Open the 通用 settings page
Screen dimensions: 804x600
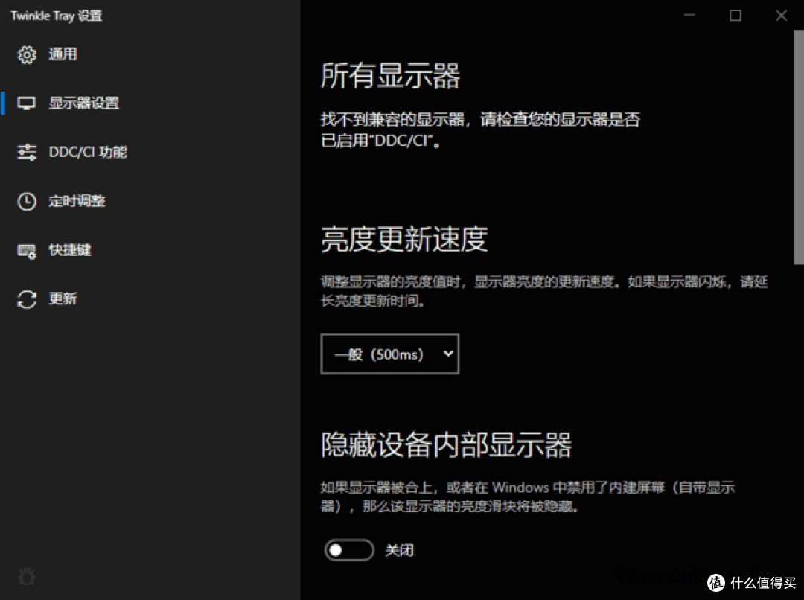point(150,54)
